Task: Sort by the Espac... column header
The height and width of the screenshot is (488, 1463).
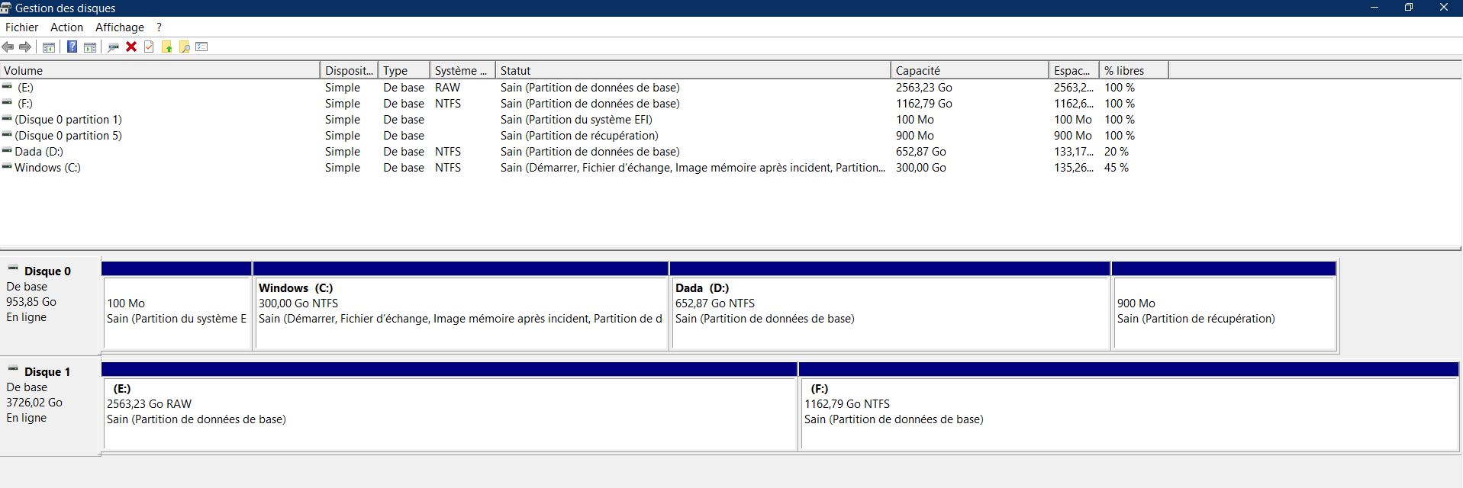Action: [x=1074, y=70]
